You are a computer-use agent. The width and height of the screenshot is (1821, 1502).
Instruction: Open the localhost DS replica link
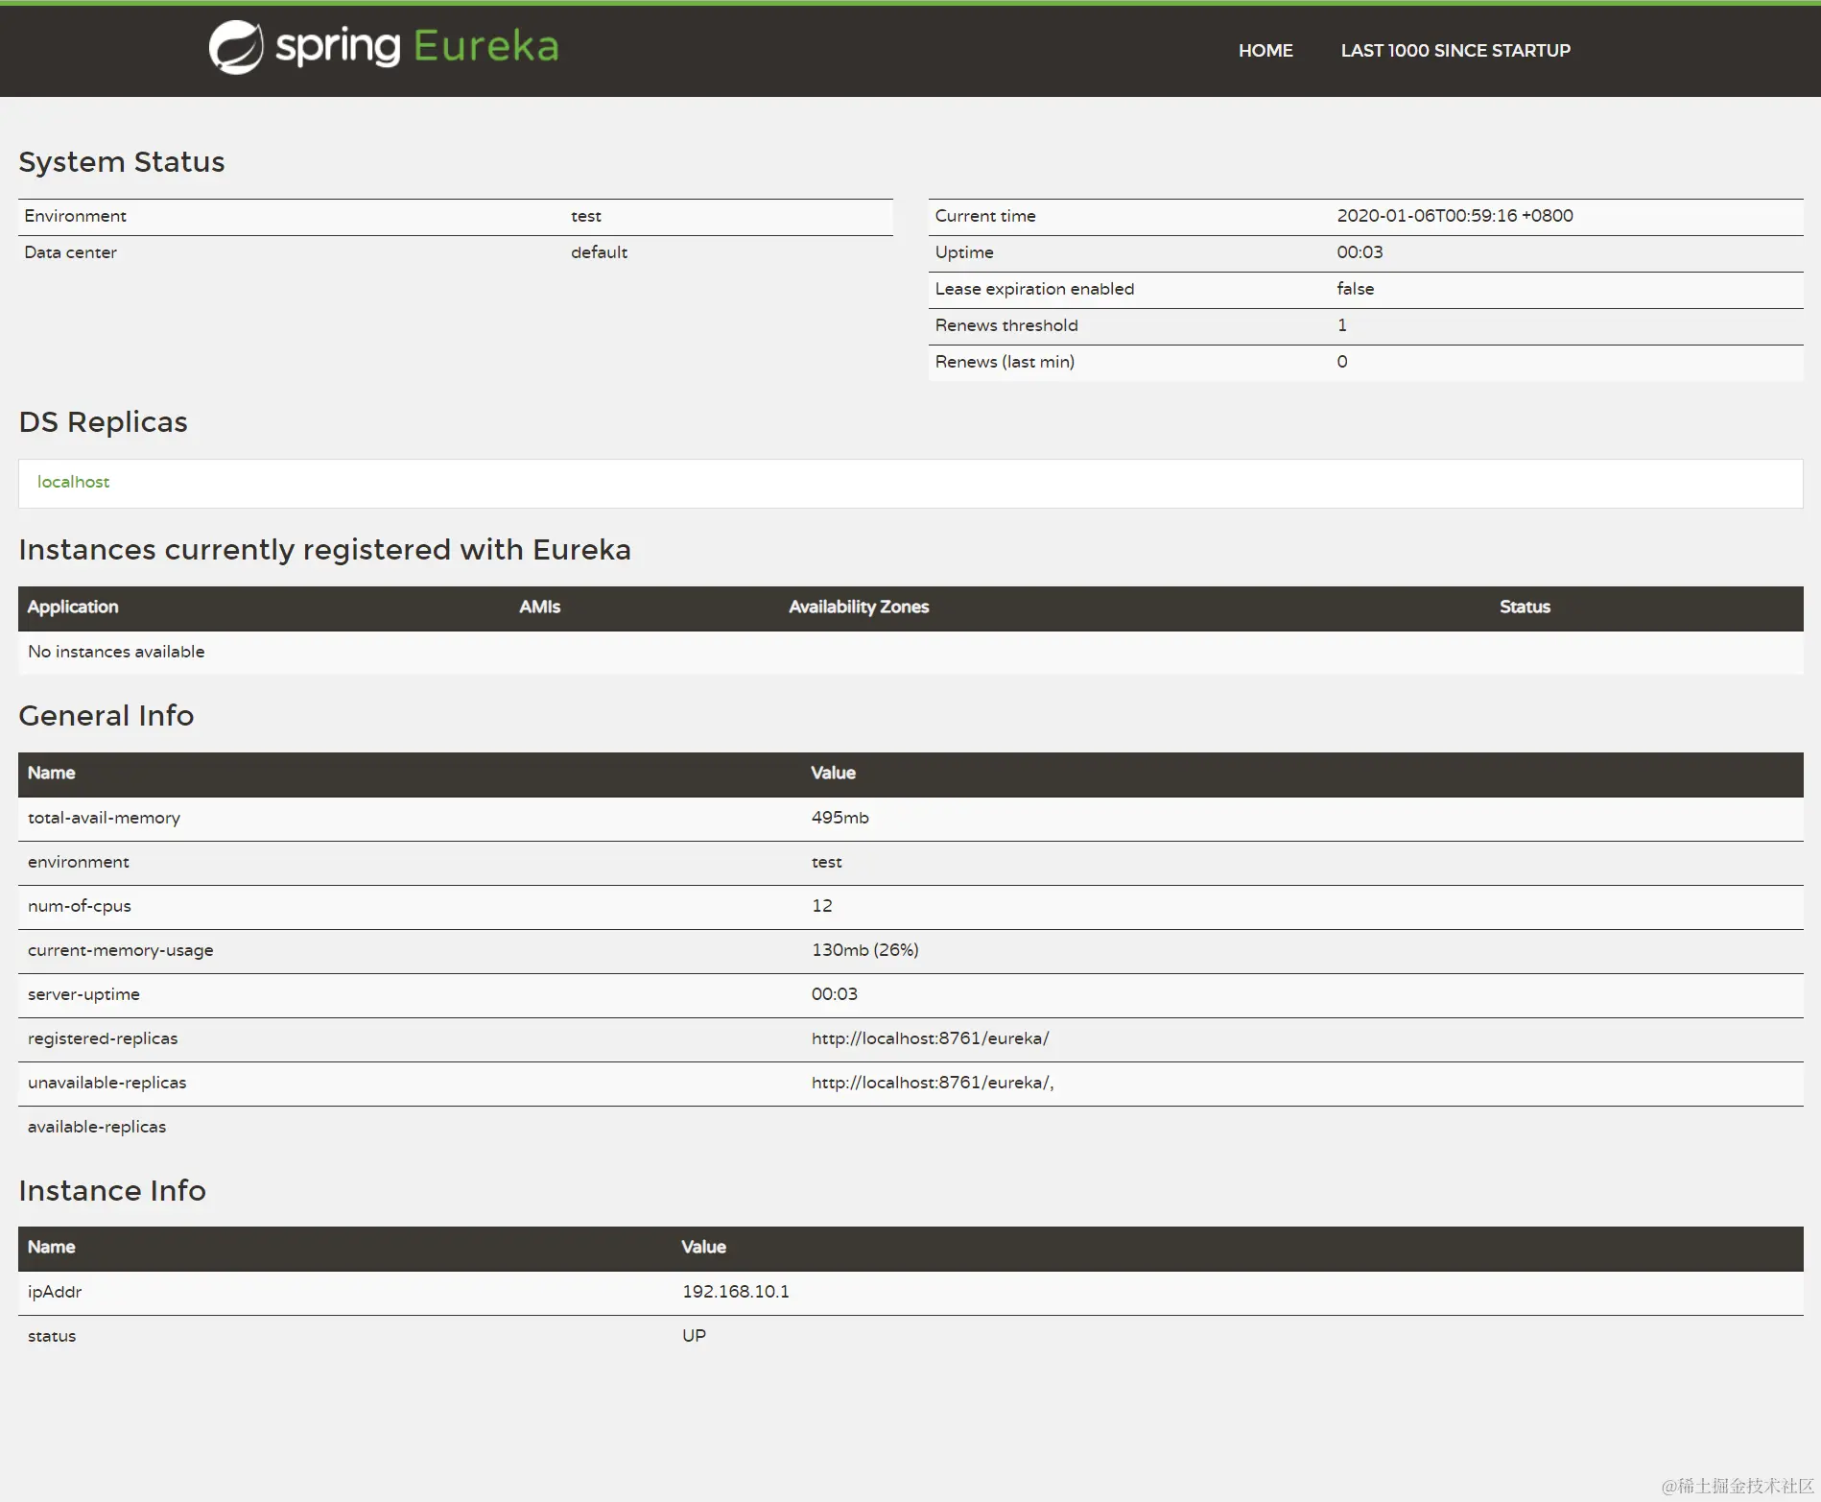click(73, 482)
